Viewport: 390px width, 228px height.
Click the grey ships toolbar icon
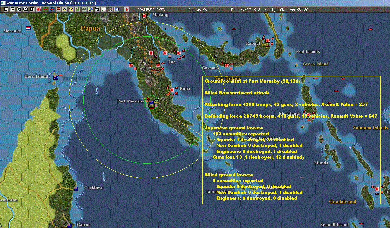(x=84, y=9)
